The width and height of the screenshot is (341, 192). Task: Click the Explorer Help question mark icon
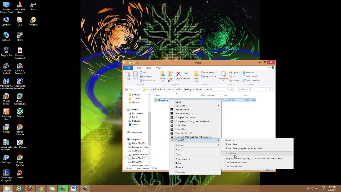pyautogui.click(x=273, y=68)
